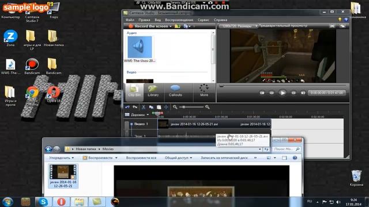The image size is (369, 207).
Task: Click the yellow lightbulb tips icon
Action: point(340,20)
